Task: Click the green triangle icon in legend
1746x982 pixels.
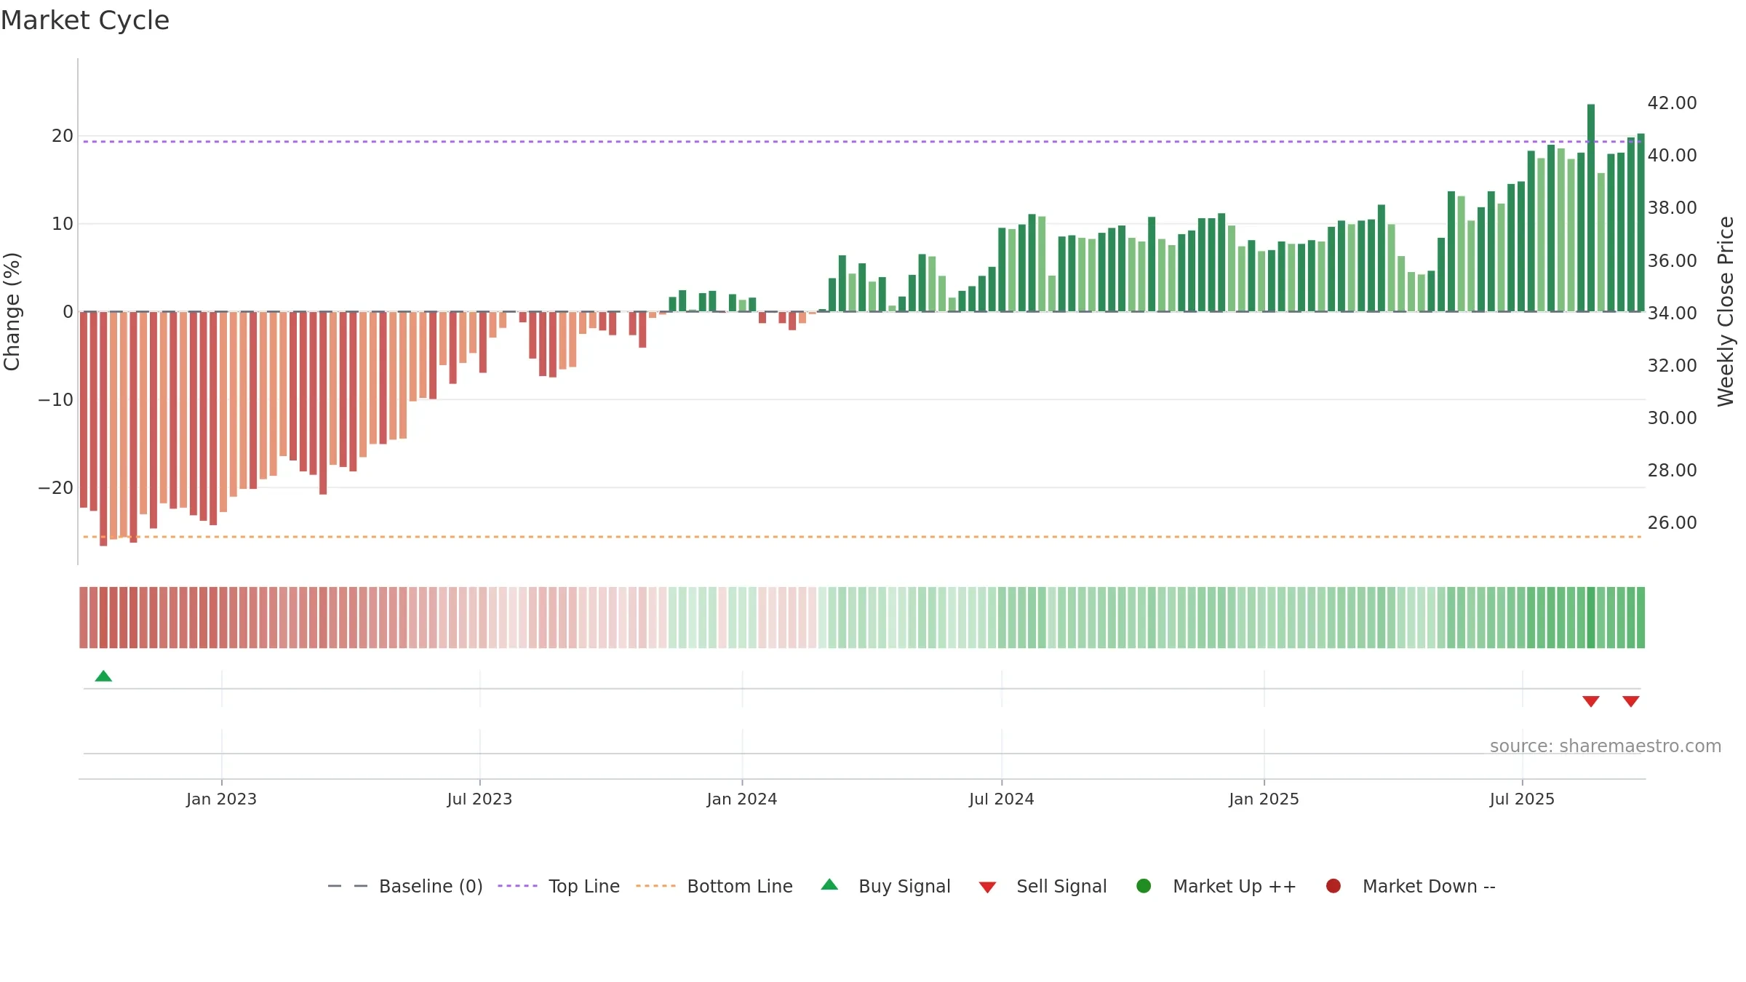Action: (829, 885)
